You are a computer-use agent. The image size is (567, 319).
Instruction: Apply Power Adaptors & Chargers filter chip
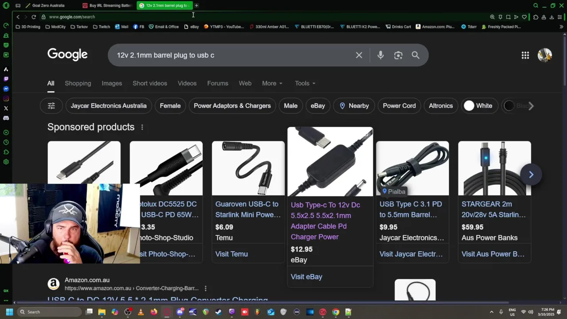[232, 106]
